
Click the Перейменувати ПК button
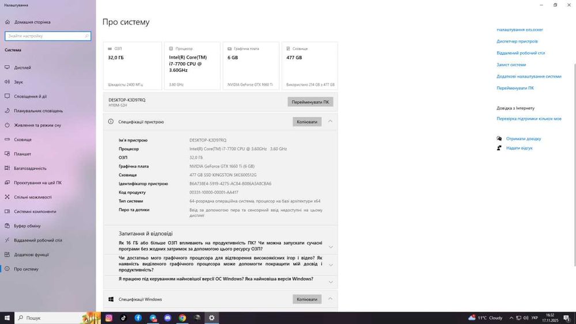tap(310, 102)
